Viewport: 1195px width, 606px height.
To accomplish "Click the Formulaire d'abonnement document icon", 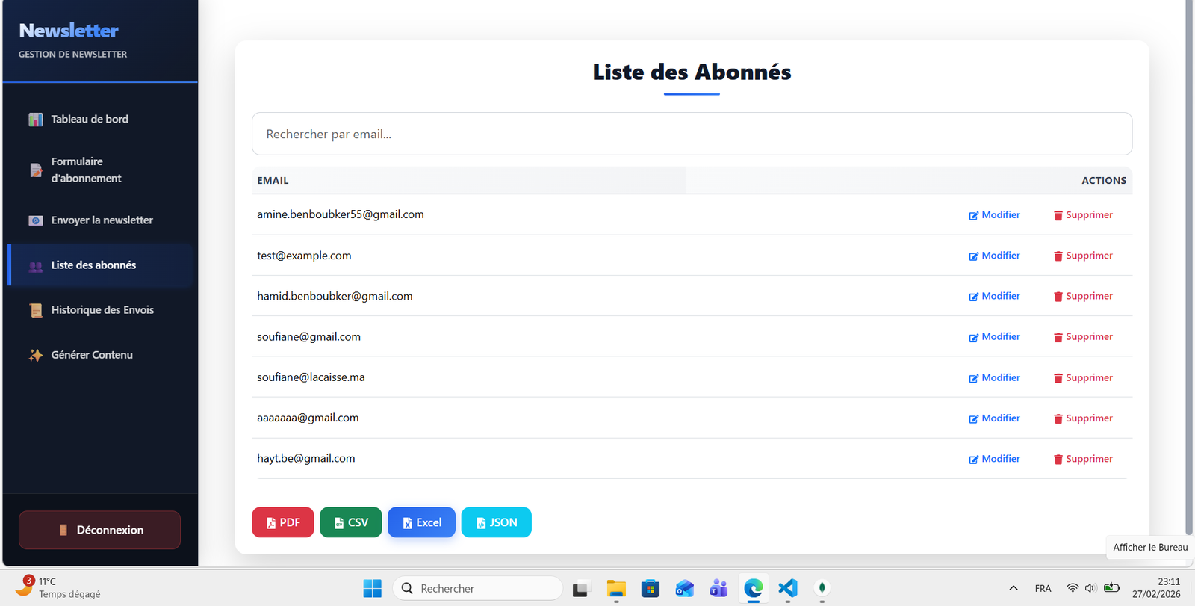I will [x=35, y=170].
